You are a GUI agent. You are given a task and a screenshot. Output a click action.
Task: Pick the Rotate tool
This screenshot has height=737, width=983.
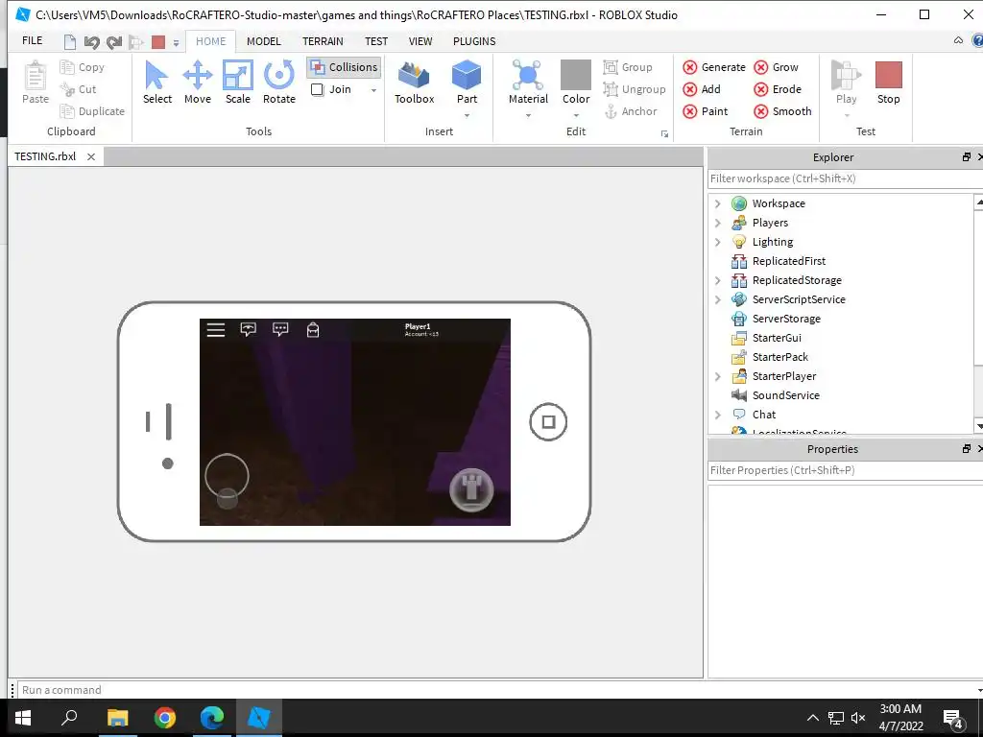(x=279, y=83)
